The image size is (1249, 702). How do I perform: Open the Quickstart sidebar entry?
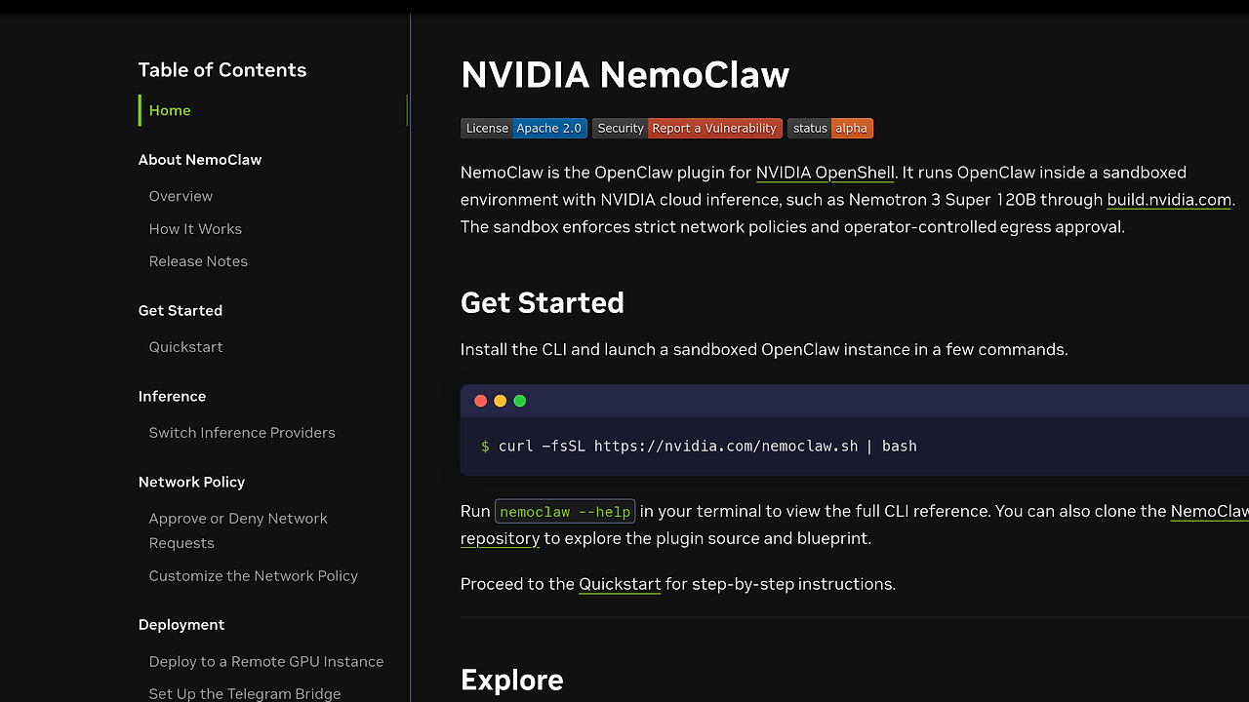pyautogui.click(x=185, y=347)
